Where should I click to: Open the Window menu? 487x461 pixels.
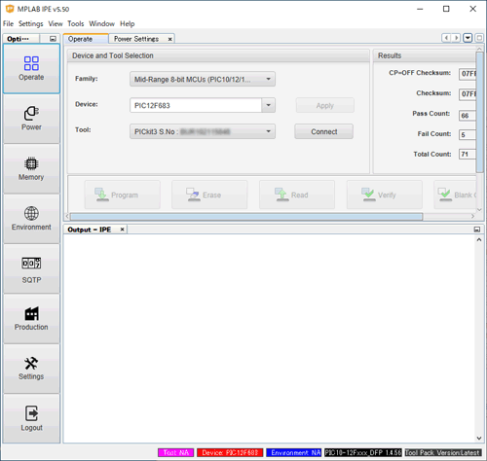point(101,23)
